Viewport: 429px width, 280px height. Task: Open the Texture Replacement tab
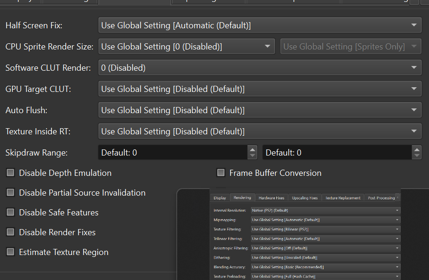point(343,198)
